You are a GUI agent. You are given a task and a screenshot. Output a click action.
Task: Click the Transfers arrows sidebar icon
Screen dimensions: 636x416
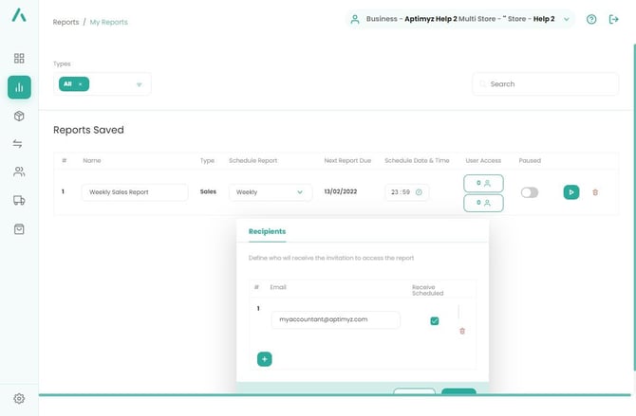tap(19, 144)
